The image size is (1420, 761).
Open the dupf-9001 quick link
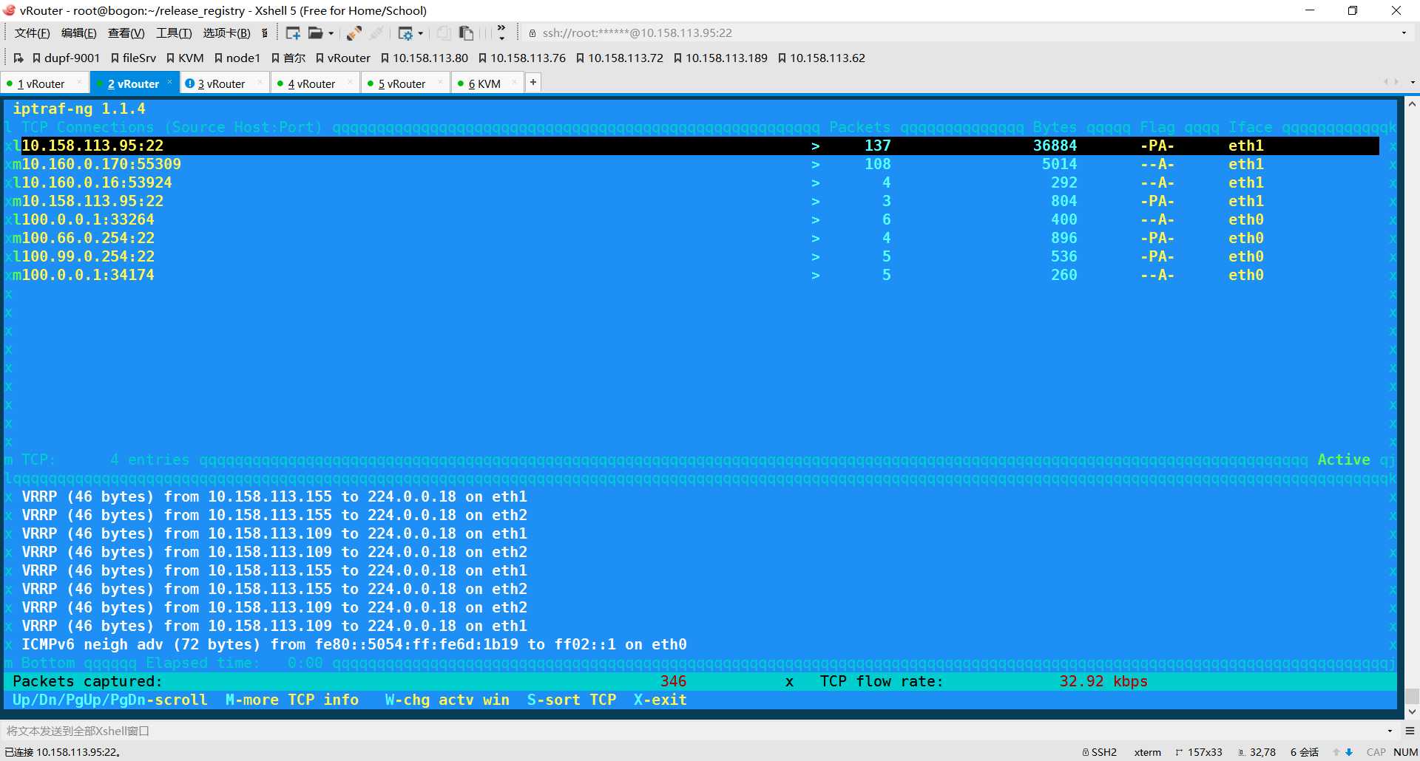click(x=66, y=58)
